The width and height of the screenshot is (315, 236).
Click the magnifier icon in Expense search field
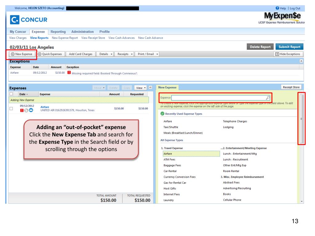[x=268, y=98]
